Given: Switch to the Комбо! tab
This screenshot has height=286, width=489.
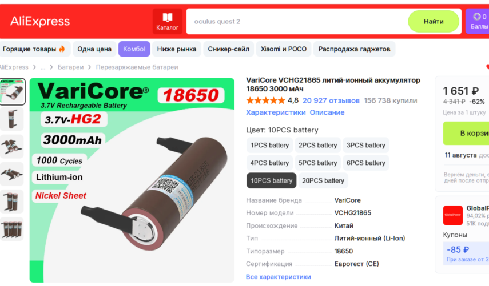Looking at the screenshot, I should point(134,49).
